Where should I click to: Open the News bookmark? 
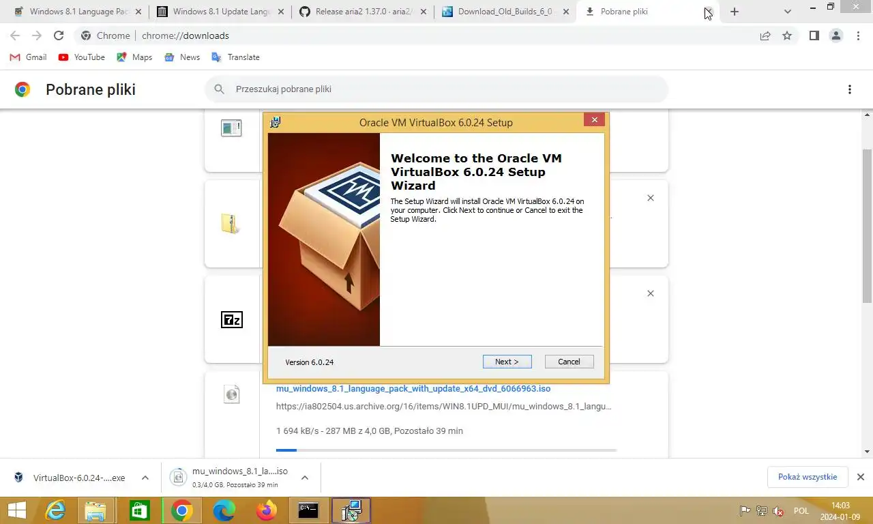click(182, 57)
